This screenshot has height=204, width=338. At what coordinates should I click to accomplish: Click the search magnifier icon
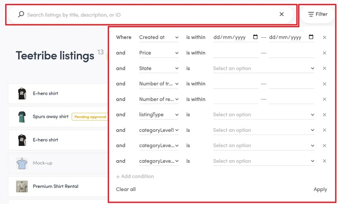tap(21, 14)
